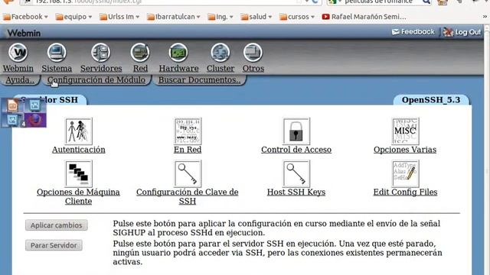
Task: Expand the Facebook bookmarks folder
Action: click(25, 17)
